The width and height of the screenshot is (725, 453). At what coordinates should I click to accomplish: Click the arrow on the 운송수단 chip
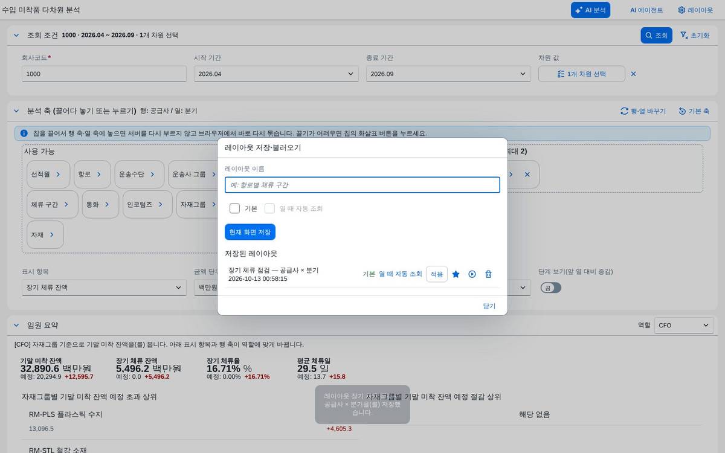click(x=152, y=174)
